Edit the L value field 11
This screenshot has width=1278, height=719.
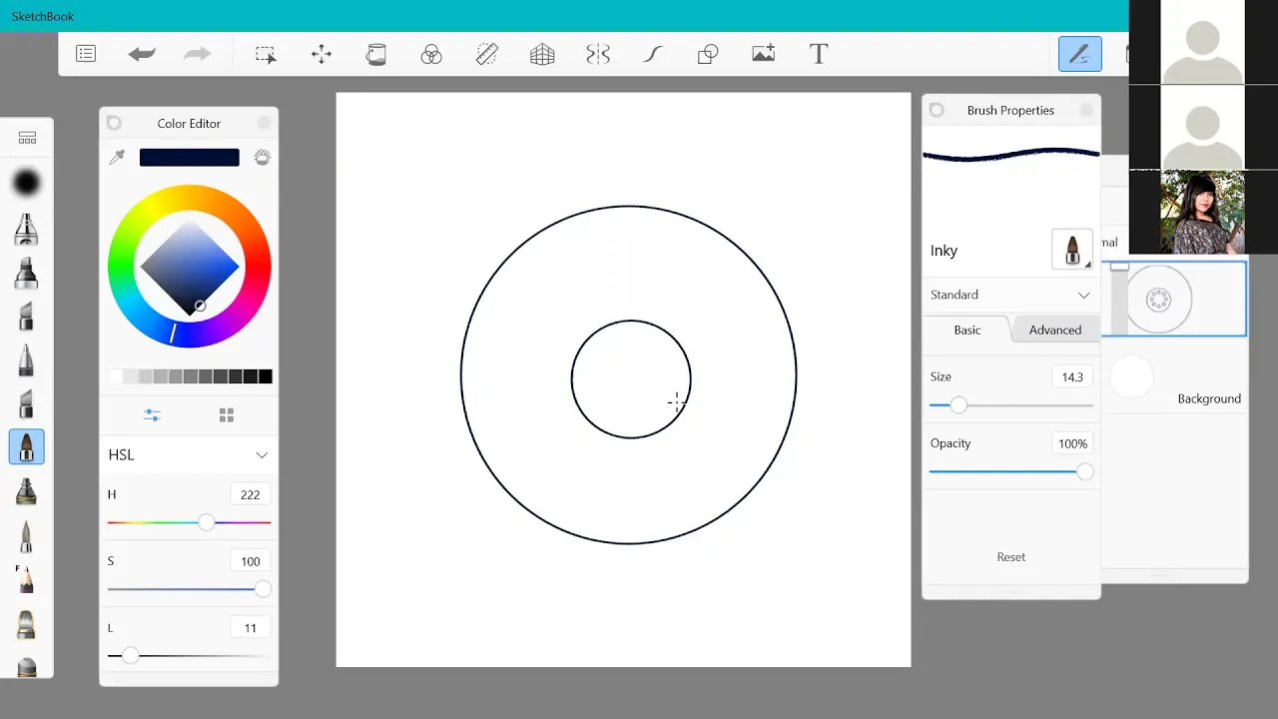(x=250, y=628)
